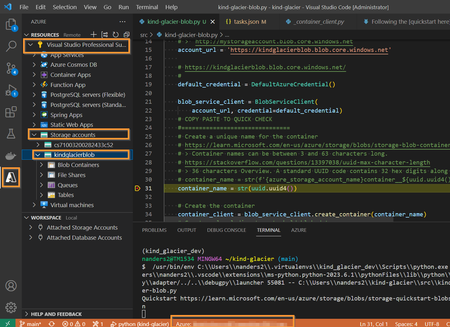Select the DEBUG CONSOLE panel tab
This screenshot has width=450, height=327.
(226, 230)
